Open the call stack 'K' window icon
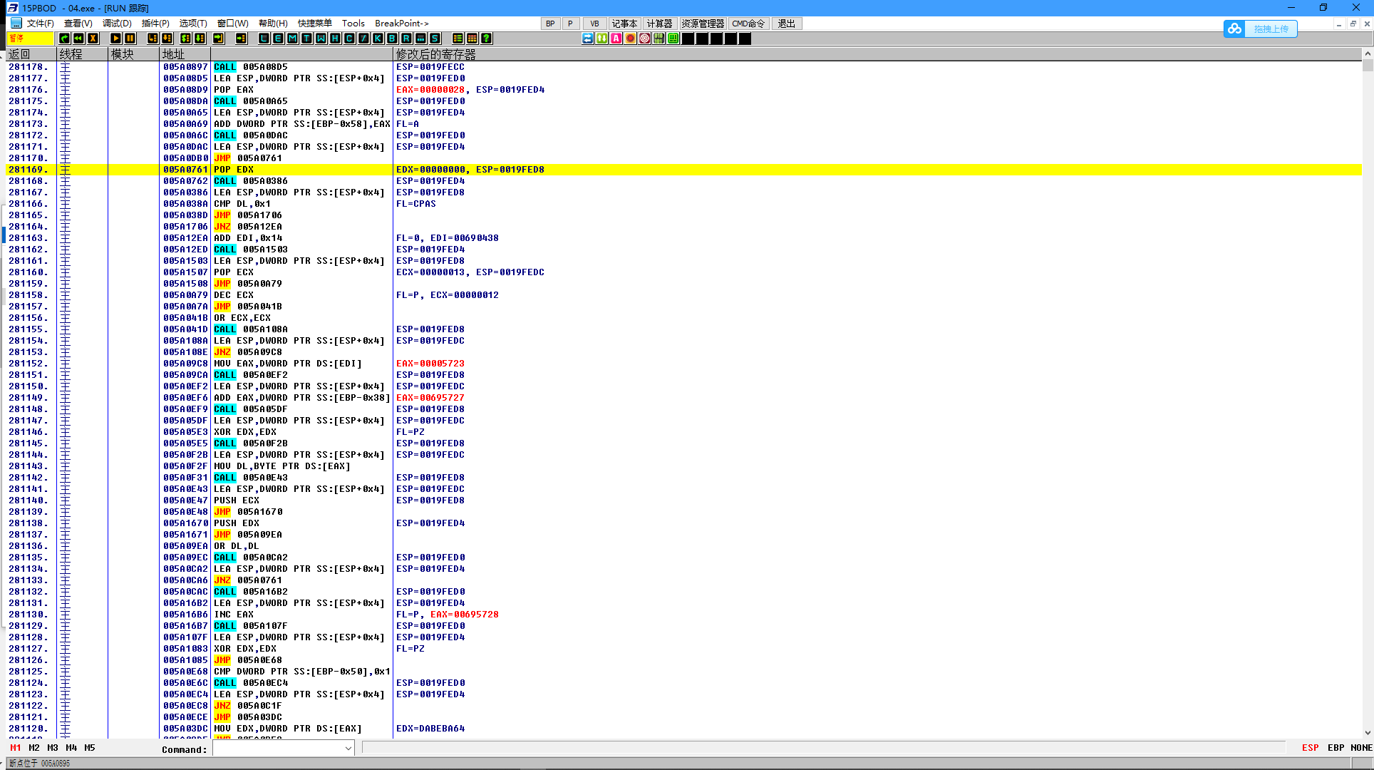 (378, 38)
